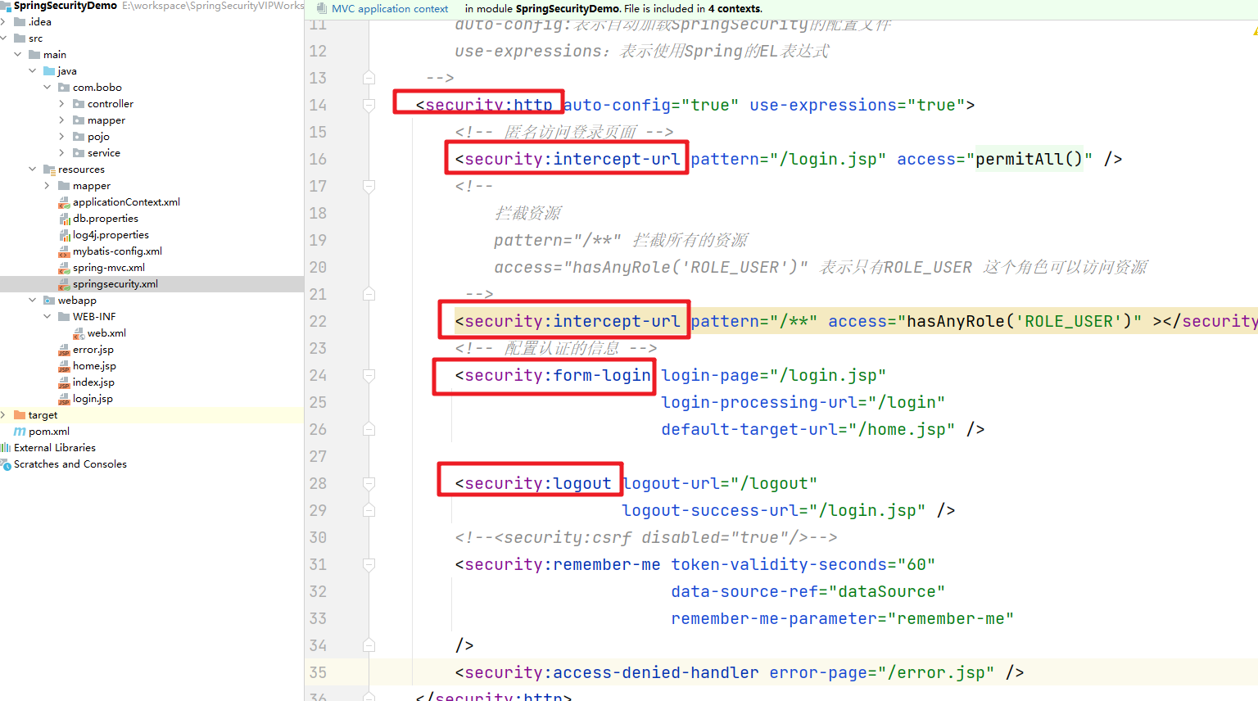Click the springsecurity.xml file icon
1258x701 pixels.
point(64,284)
